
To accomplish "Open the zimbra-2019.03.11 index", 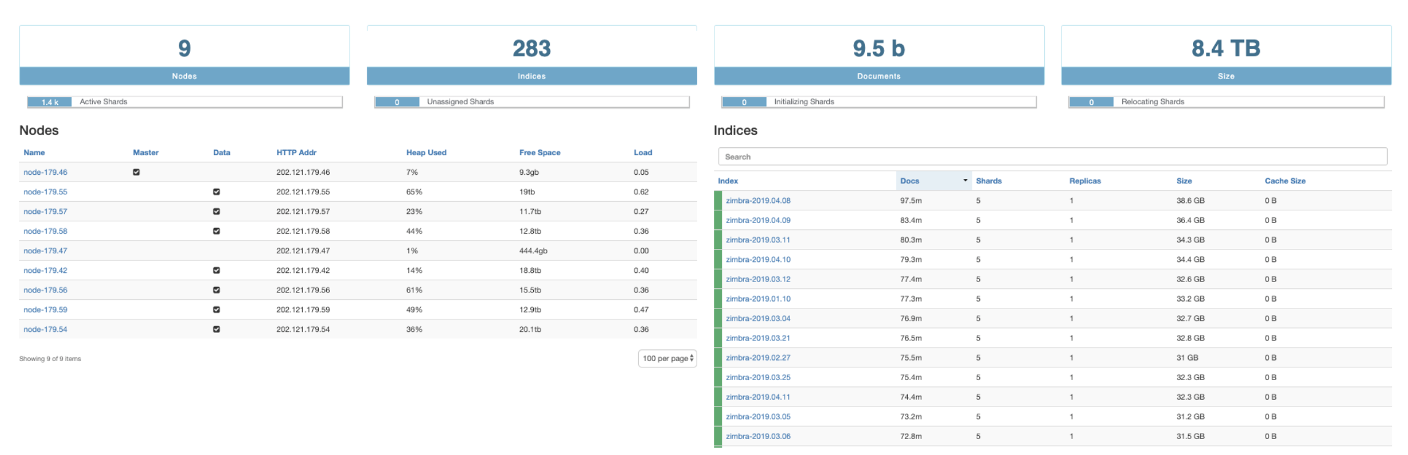I will coord(758,240).
